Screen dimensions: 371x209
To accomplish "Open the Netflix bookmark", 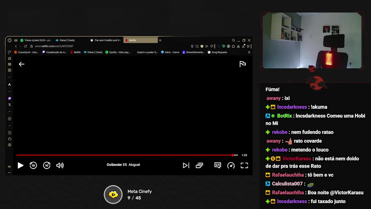I will [x=75, y=52].
